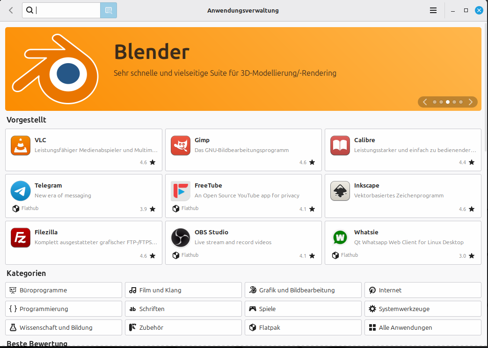Browse the Grafik und Bildbearbeitung category
This screenshot has width=488, height=348.
(x=303, y=290)
